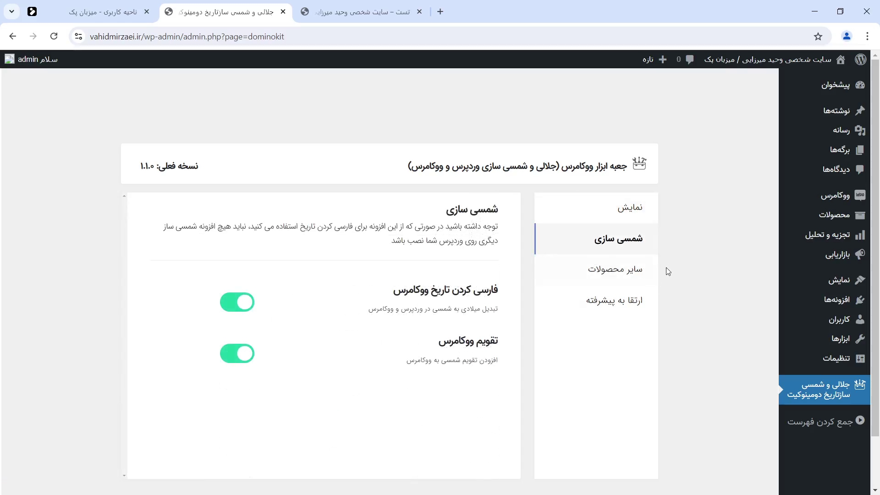
Task: Click the address bar URL field
Action: point(449,37)
